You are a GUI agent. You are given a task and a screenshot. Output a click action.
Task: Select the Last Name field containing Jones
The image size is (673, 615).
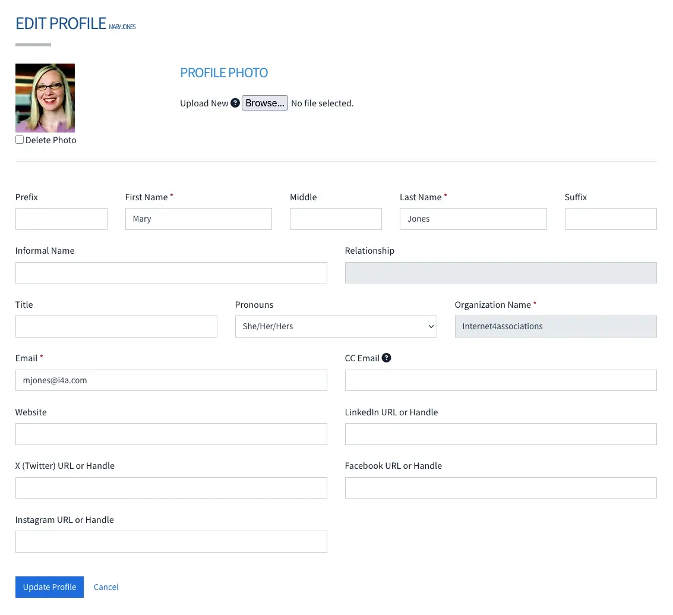(473, 219)
